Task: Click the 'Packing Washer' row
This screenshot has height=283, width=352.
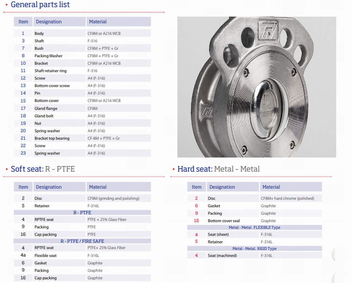Action: (x=82, y=56)
